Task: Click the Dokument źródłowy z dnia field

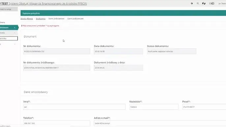Action: (119, 68)
